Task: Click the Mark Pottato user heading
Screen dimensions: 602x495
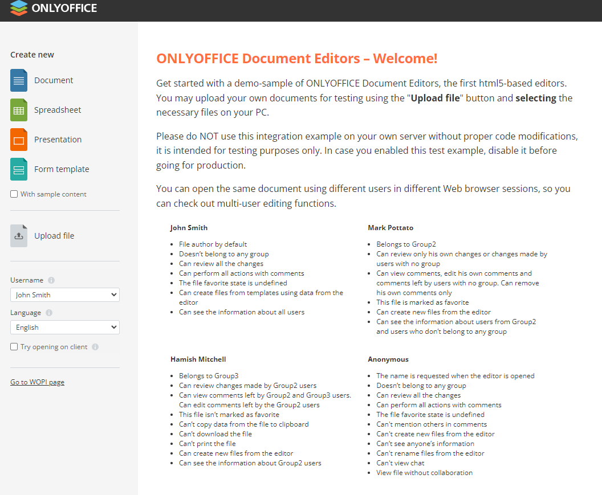Action: 391,227
